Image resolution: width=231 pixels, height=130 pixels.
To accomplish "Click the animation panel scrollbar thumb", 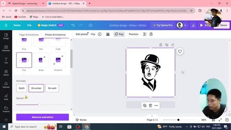I will pos(71,58).
